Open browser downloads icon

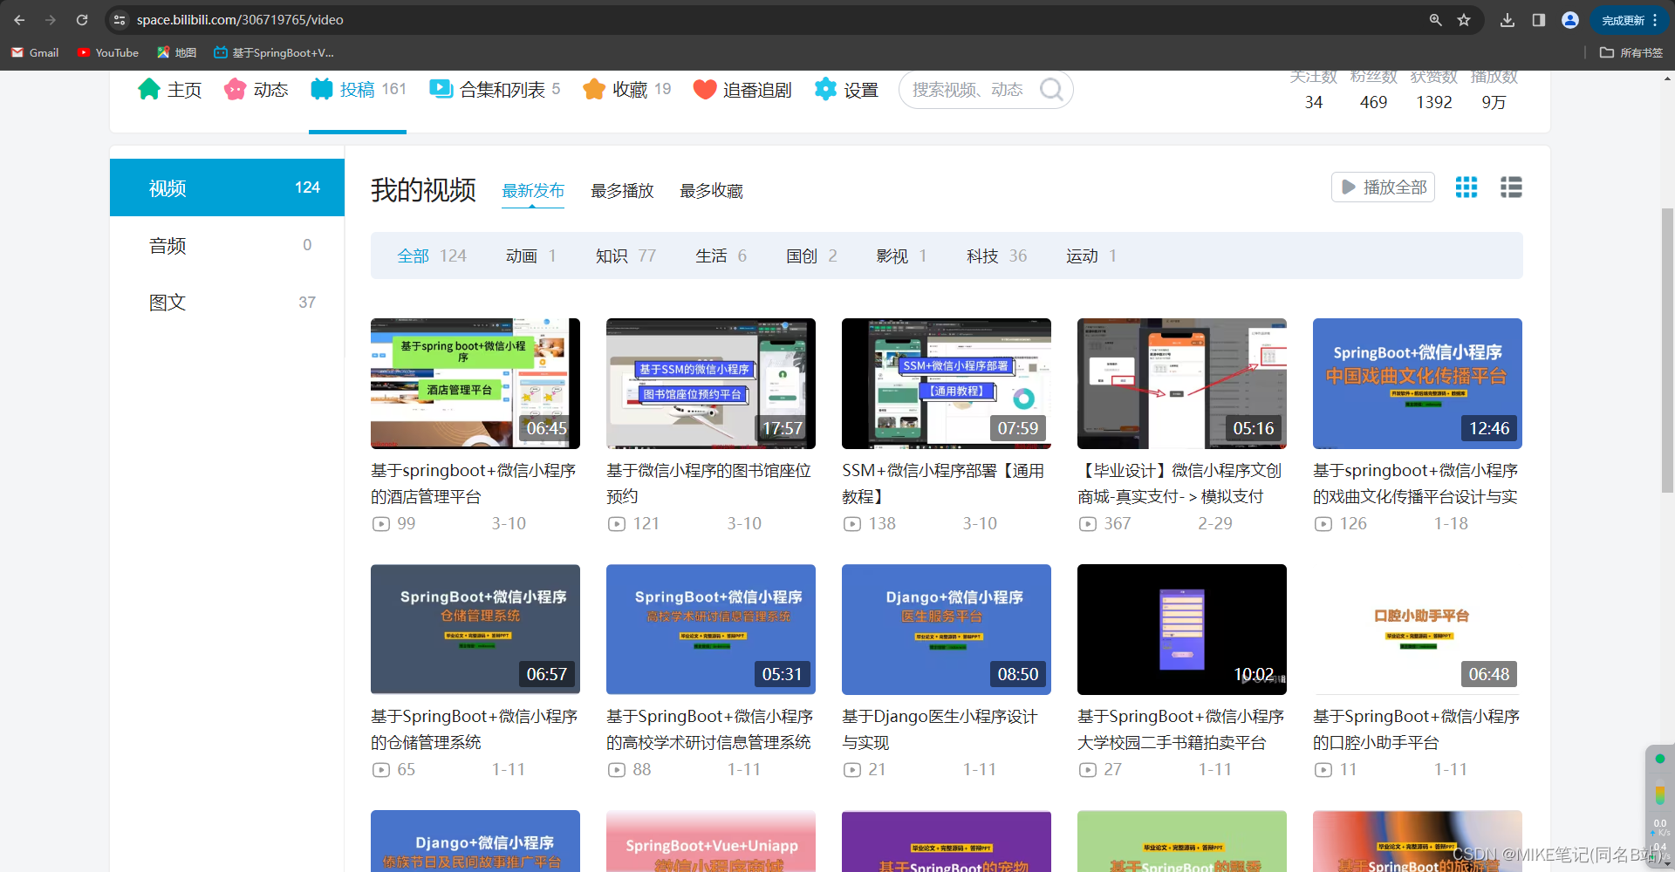point(1507,19)
